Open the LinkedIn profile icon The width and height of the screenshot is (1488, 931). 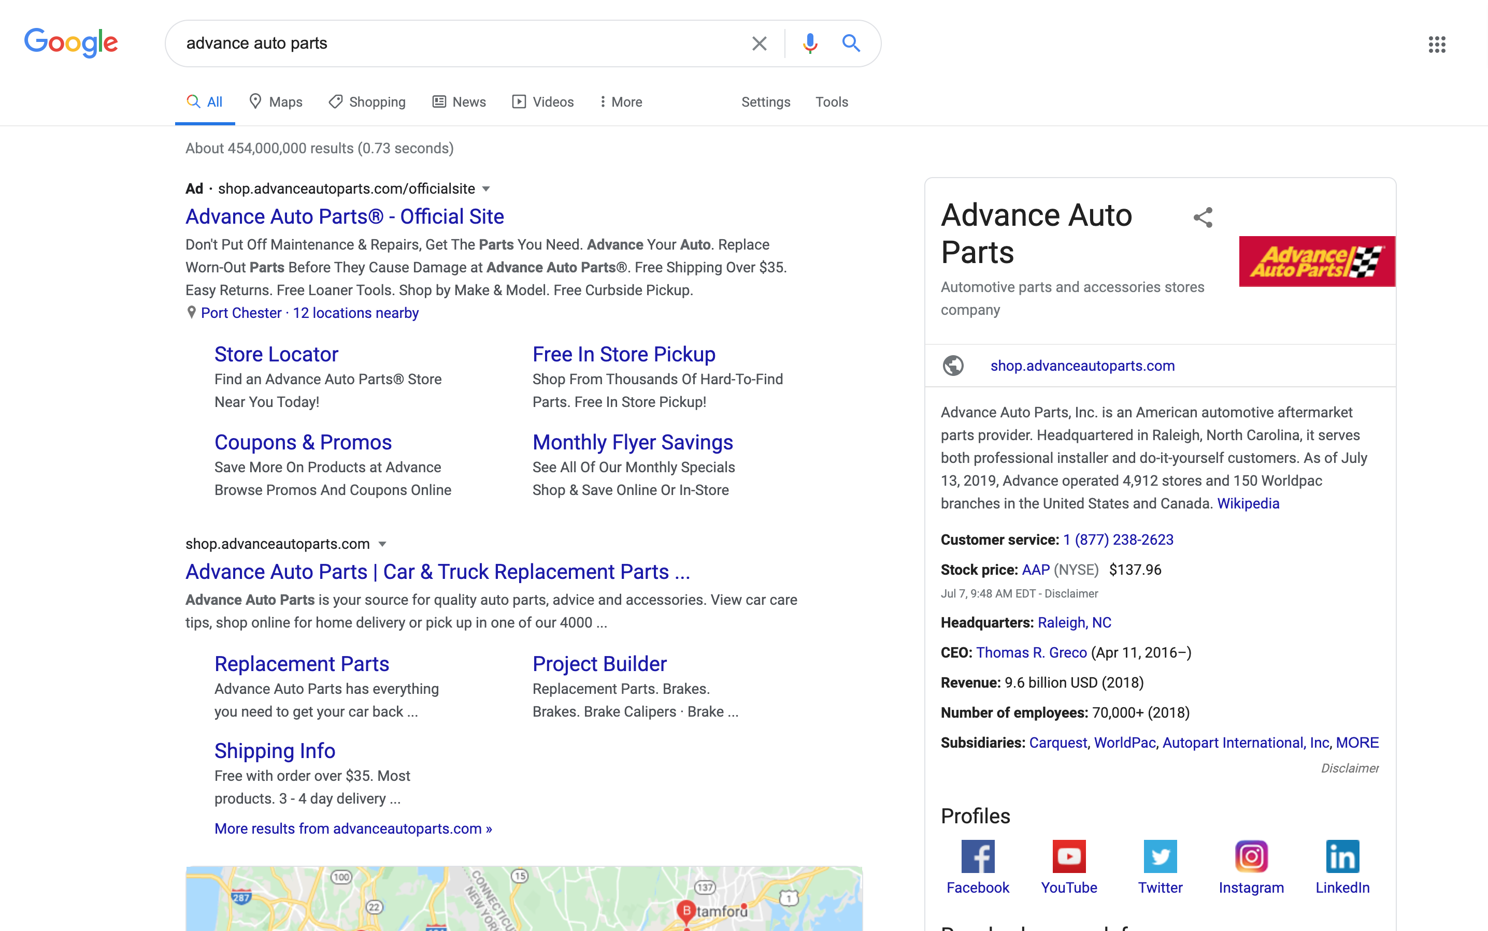[1342, 856]
